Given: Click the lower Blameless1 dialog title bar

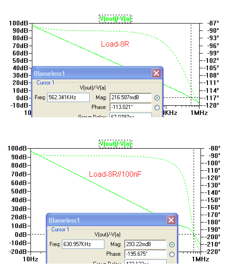Looking at the screenshot, I should click(112, 220).
